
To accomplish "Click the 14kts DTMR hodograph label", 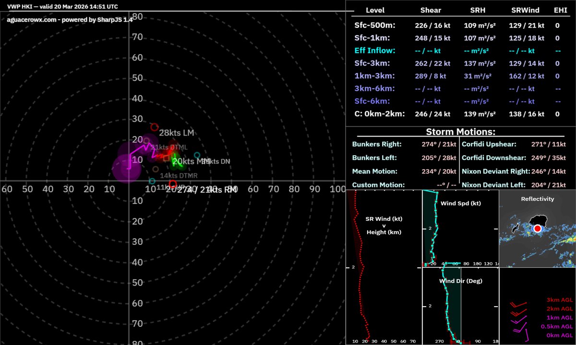I will 179,176.
